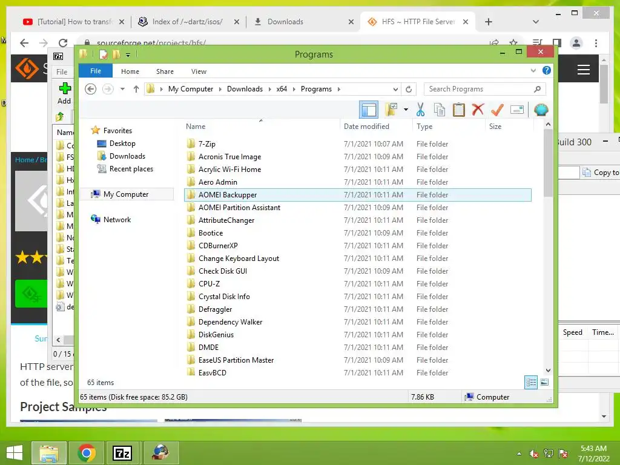The image size is (620, 465).
Task: Expand breadcrumb arrow after Downloads
Action: coord(269,89)
